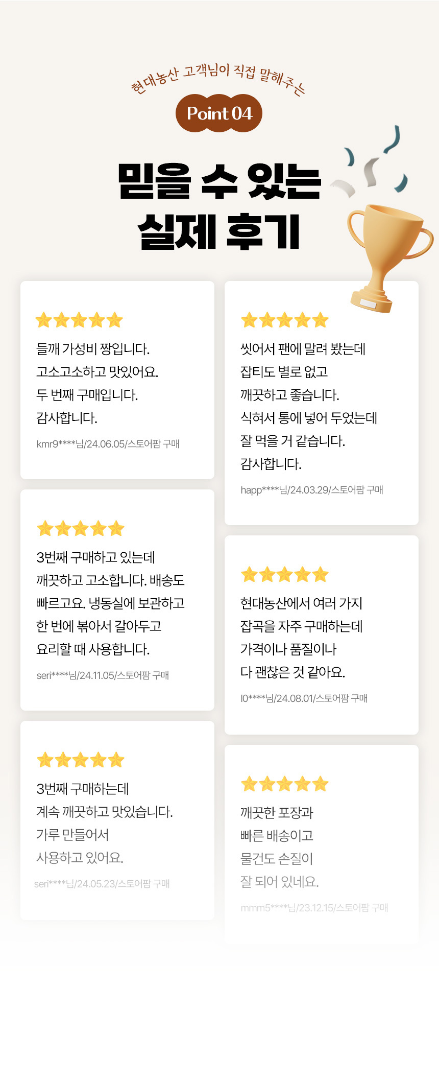Click the happ reviewer date line

(311, 490)
